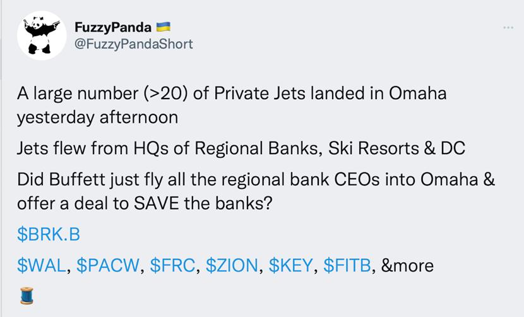Image resolution: width=524 pixels, height=317 pixels.
Task: Click the $KEY cashtag link
Action: (291, 266)
